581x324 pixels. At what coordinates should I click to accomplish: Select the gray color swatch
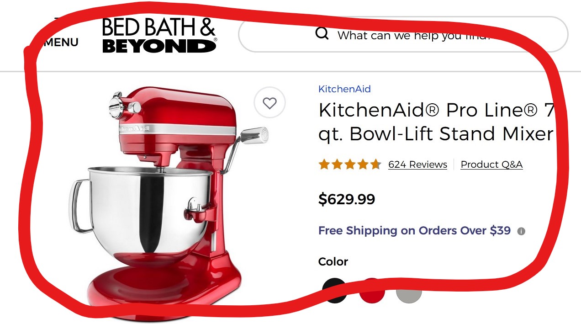(x=409, y=290)
